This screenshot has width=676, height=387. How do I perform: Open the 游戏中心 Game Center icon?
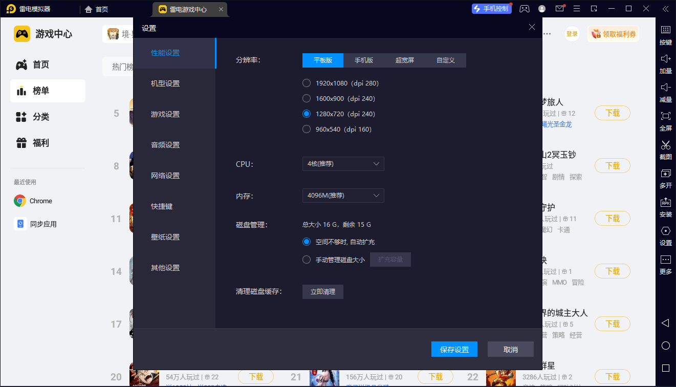coord(19,33)
